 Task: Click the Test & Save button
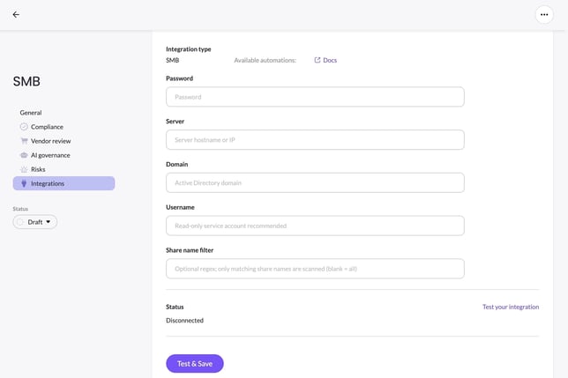pyautogui.click(x=195, y=364)
